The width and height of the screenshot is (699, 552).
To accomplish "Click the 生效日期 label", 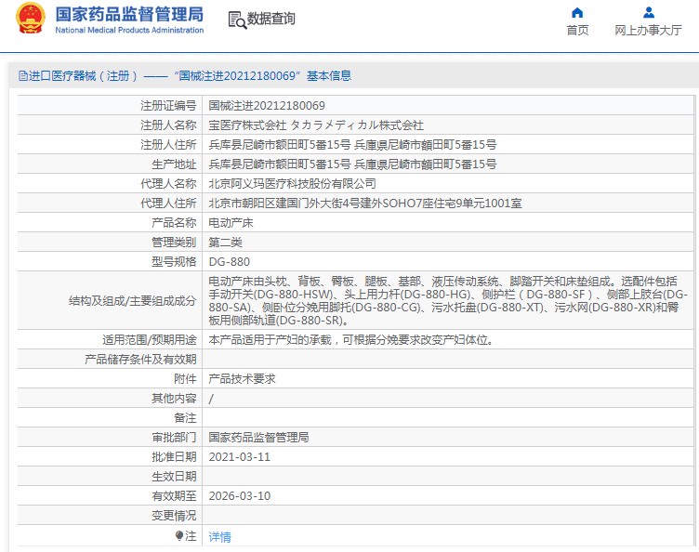I will click(x=175, y=477).
